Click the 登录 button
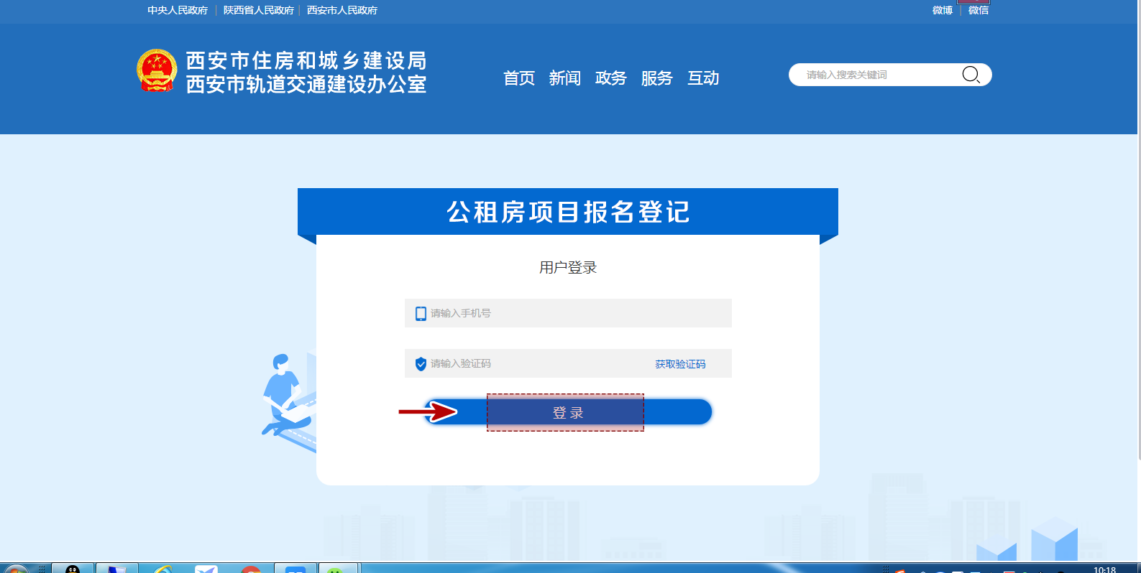This screenshot has width=1141, height=573. coord(568,412)
